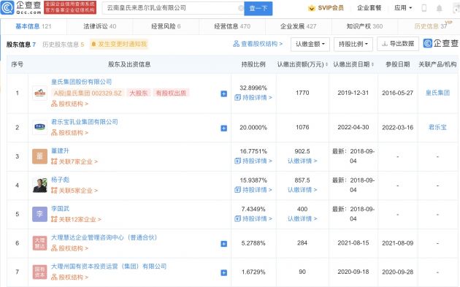
Task: Click 杨子彪 photo thumbnail
Action: (x=40, y=185)
